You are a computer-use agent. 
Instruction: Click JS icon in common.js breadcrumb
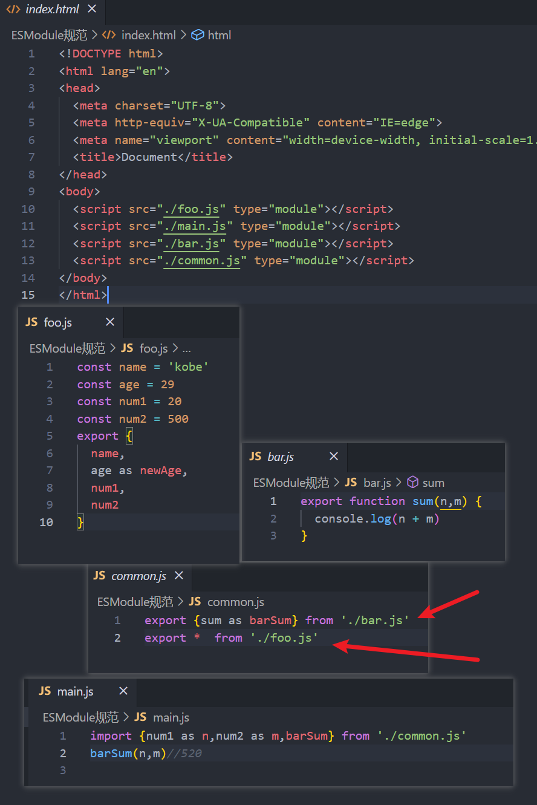pyautogui.click(x=195, y=602)
